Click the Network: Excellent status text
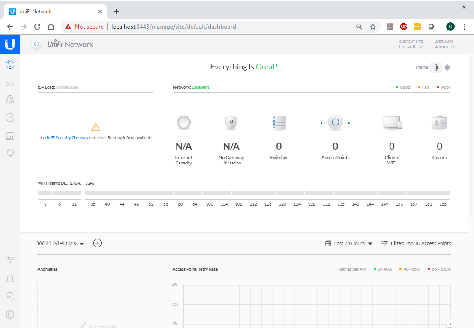This screenshot has height=328, width=474. click(x=191, y=87)
